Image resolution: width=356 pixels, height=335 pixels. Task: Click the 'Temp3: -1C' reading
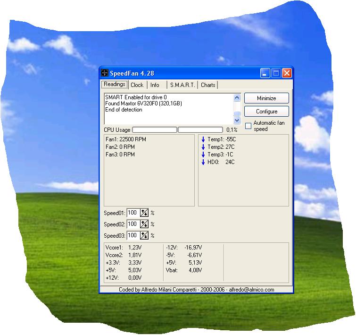(220, 155)
